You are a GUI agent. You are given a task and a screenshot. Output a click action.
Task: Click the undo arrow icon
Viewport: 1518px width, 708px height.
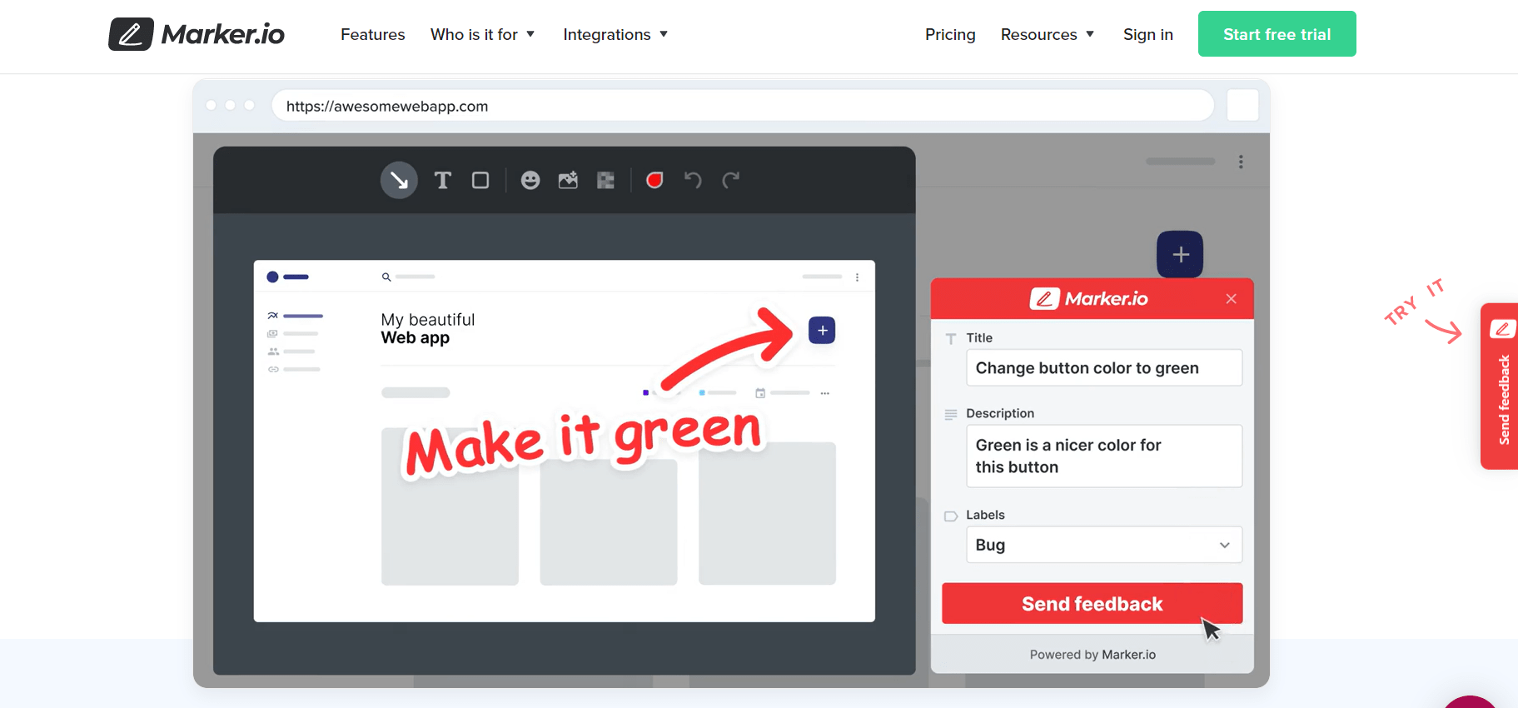click(693, 180)
